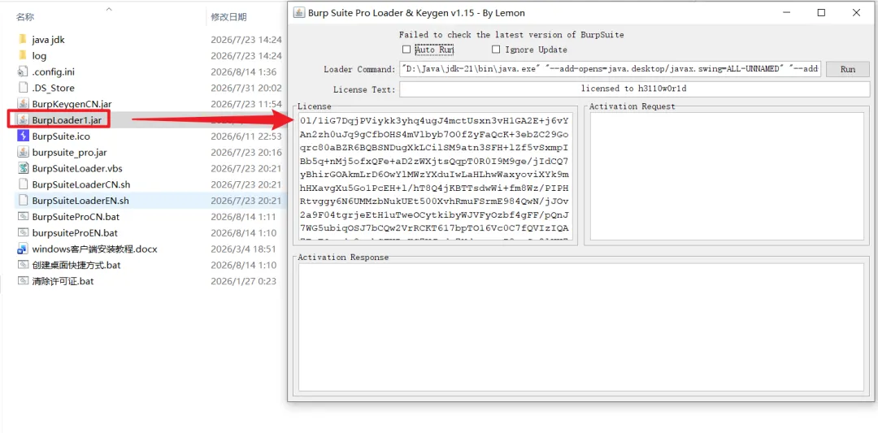Minimize the Keygen window
Image resolution: width=878 pixels, height=433 pixels.
(787, 13)
